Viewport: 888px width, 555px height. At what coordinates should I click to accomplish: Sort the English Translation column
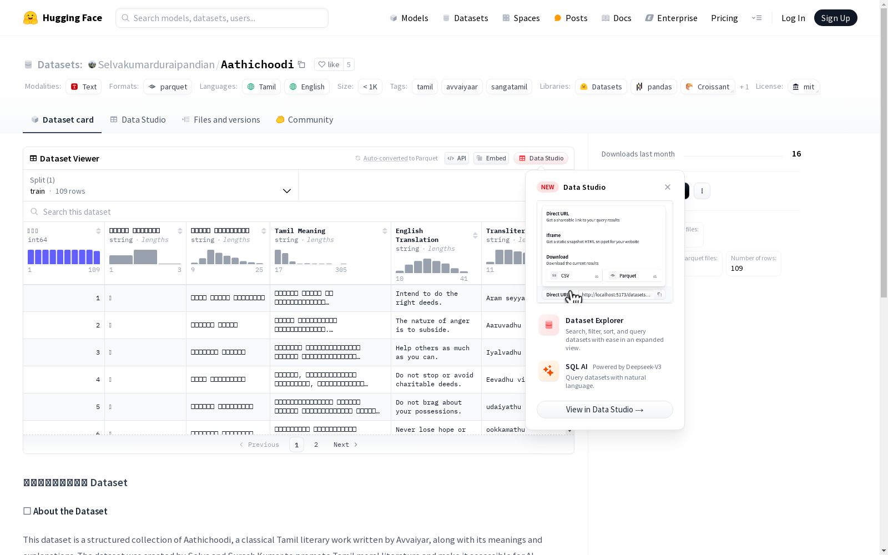click(x=475, y=235)
